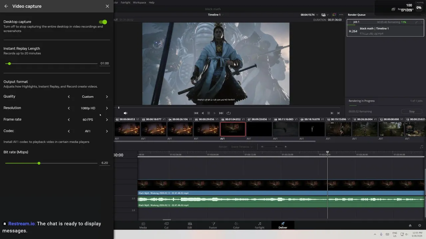The height and width of the screenshot is (239, 426).
Task: Select next Frame rate option
Action: pos(107,119)
